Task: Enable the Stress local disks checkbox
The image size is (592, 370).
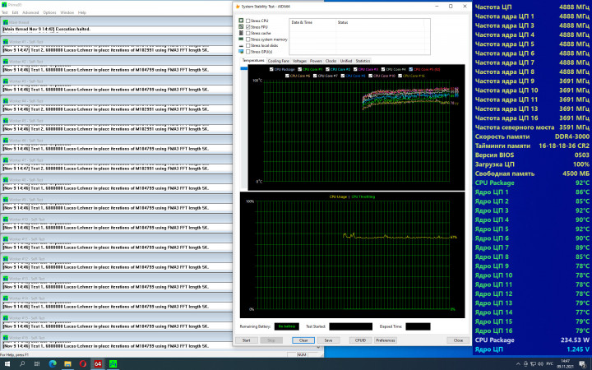Action: (247, 45)
